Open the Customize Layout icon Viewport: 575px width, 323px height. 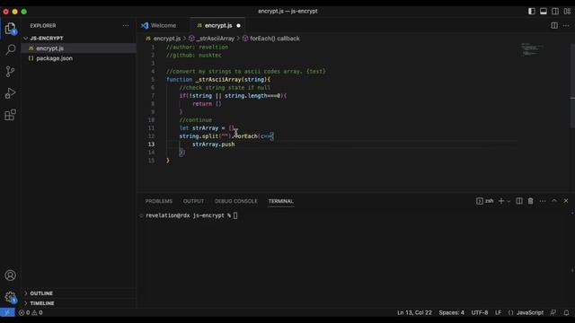[567, 12]
